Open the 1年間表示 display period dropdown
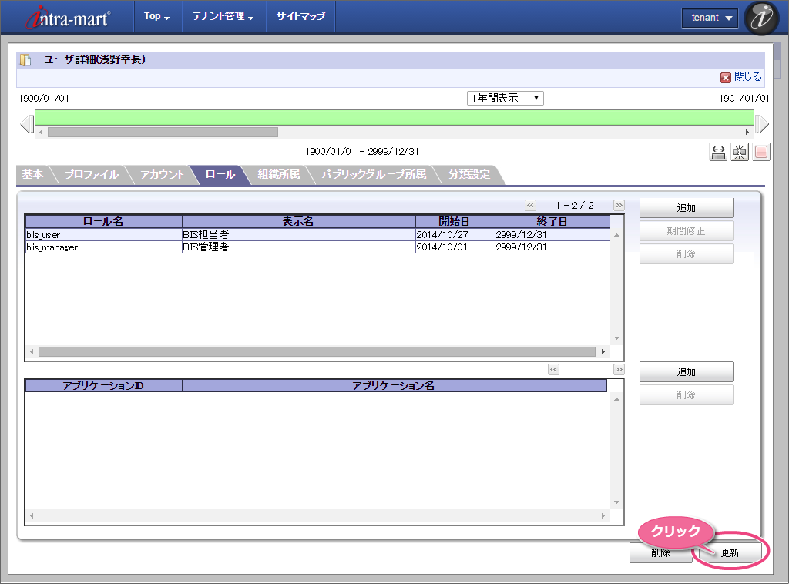This screenshot has width=789, height=584. pos(505,98)
